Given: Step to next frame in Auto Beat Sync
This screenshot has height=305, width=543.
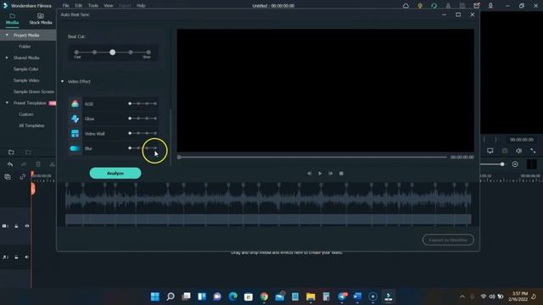Looking at the screenshot, I should (331, 174).
